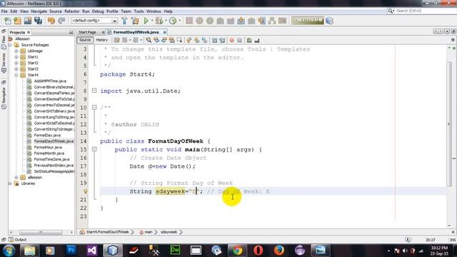Click the Open Project toolbar icon
The width and height of the screenshot is (457, 257).
point(28,21)
